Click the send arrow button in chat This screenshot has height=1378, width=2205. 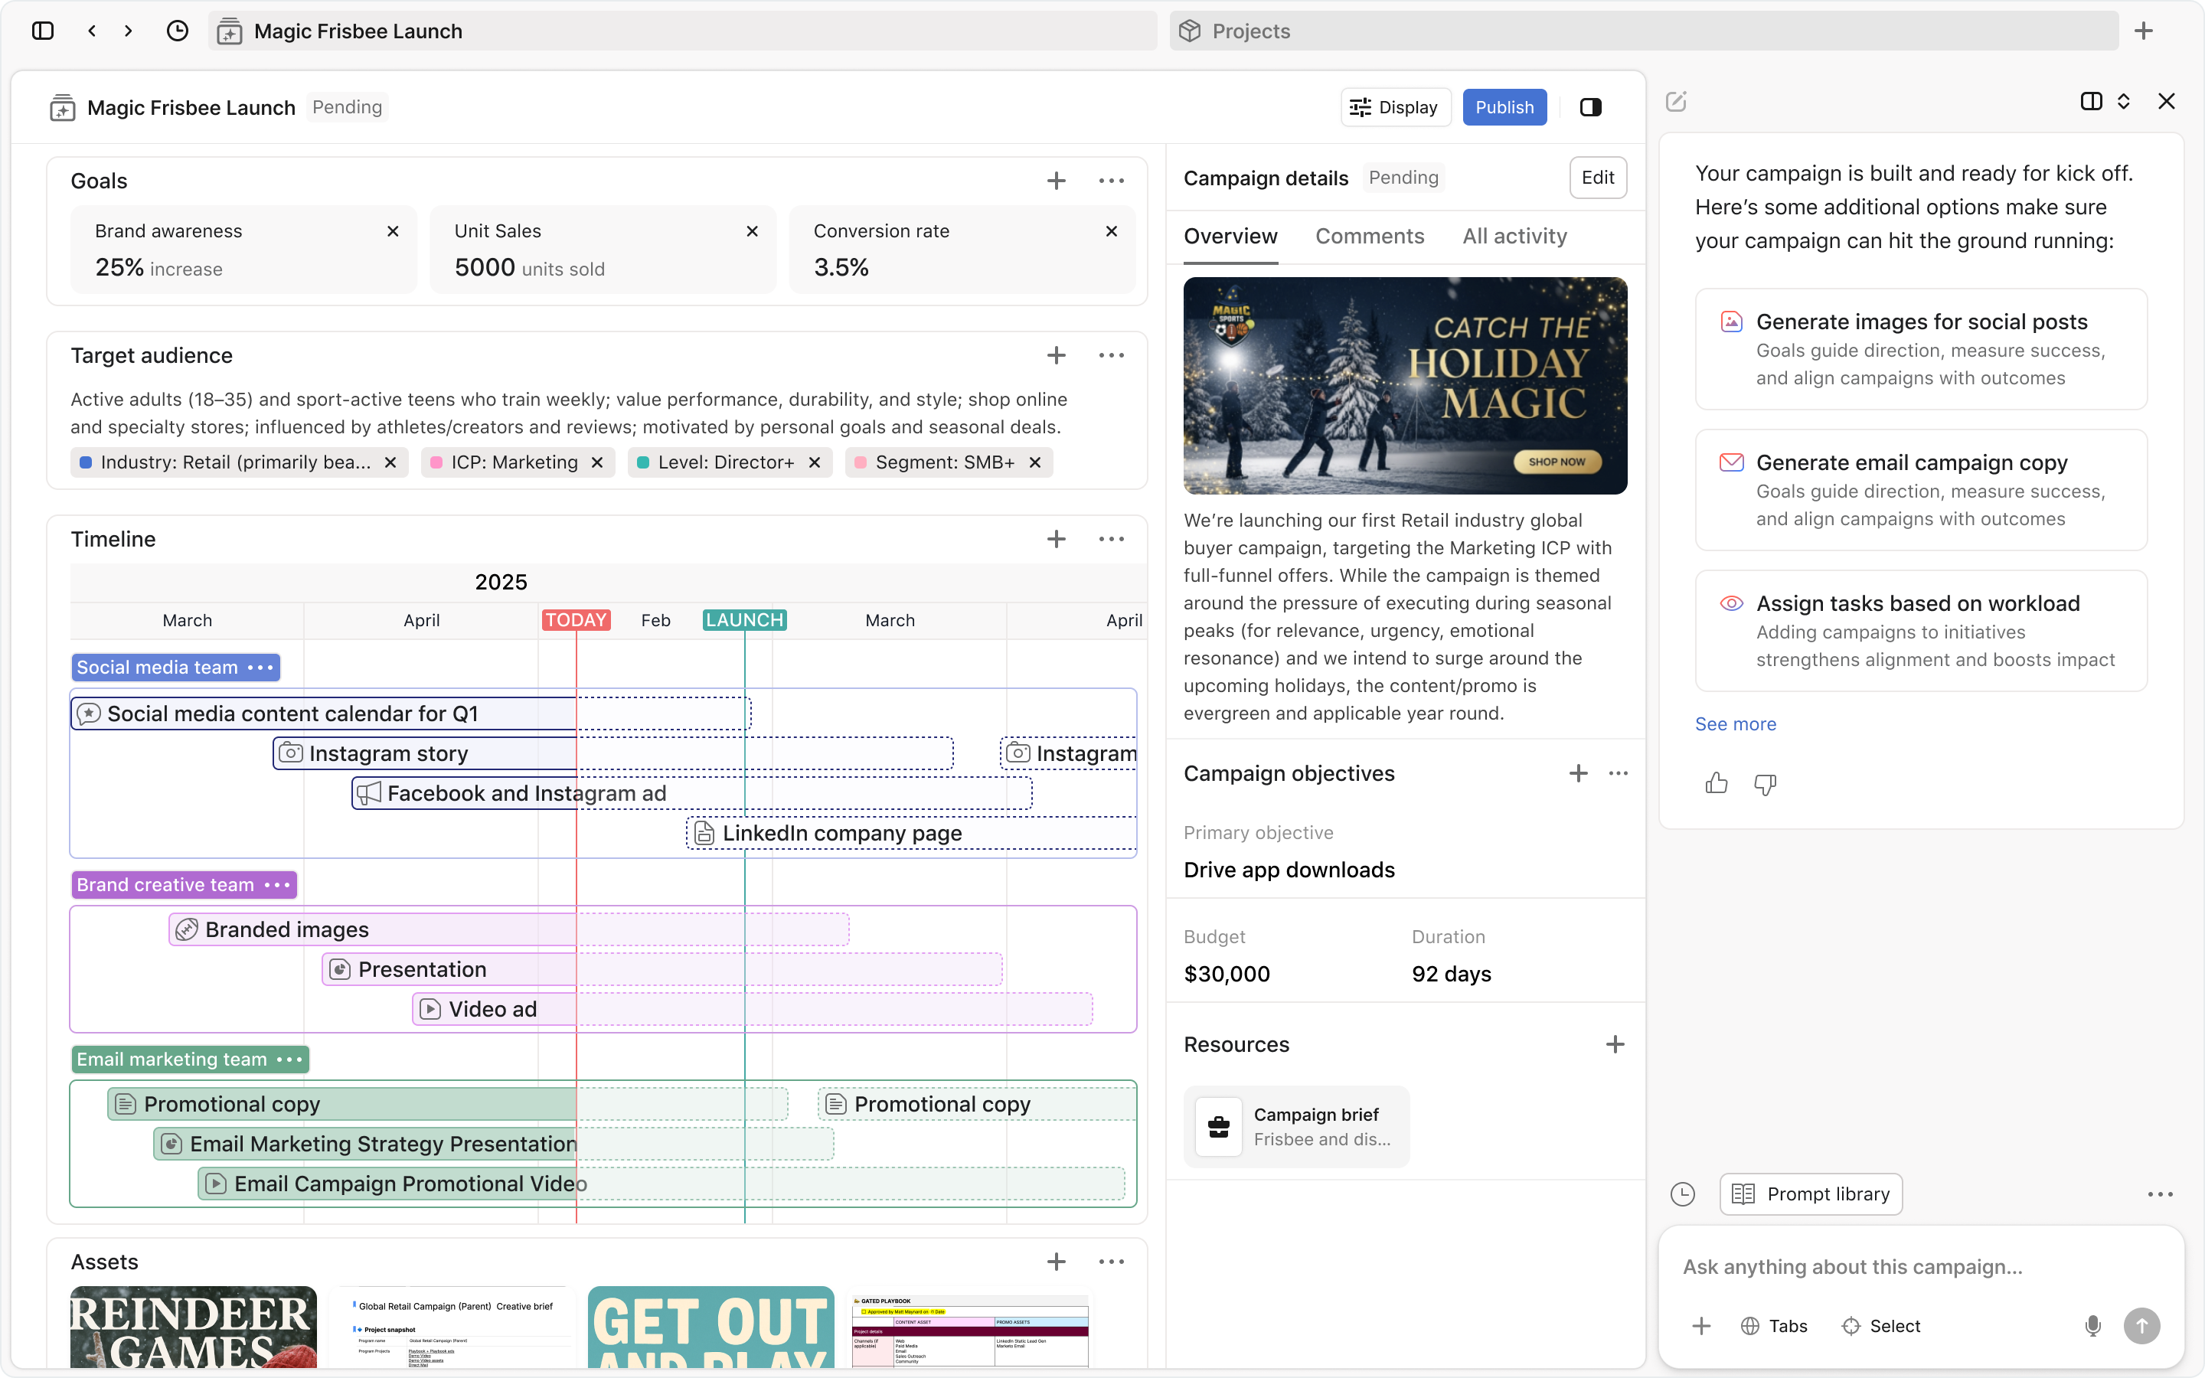pos(2141,1326)
